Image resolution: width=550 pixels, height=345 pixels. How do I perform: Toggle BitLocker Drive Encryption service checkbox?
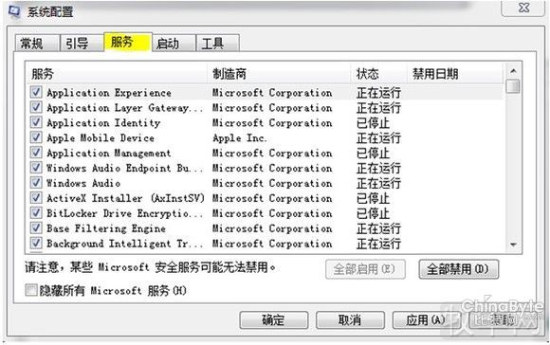36,213
